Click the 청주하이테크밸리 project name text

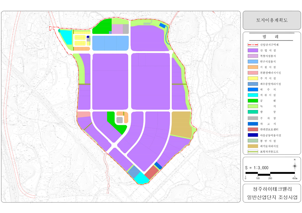272,189
